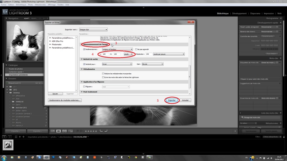
Task: Hide the top module panel with arrow
Action: pyautogui.click(x=143, y=8)
